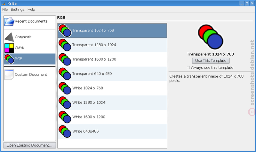Choose White 640x480 text
The image size is (256, 152).
click(x=85, y=132)
